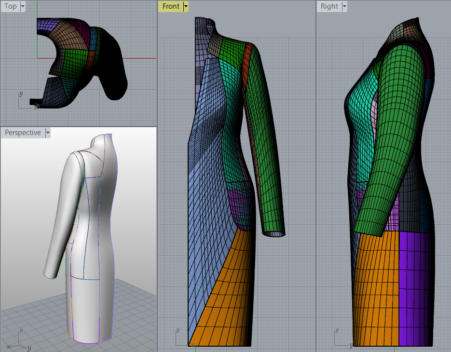Open the Top viewport dropdown arrow
Viewport: 451px width, 352px height.
[23, 6]
